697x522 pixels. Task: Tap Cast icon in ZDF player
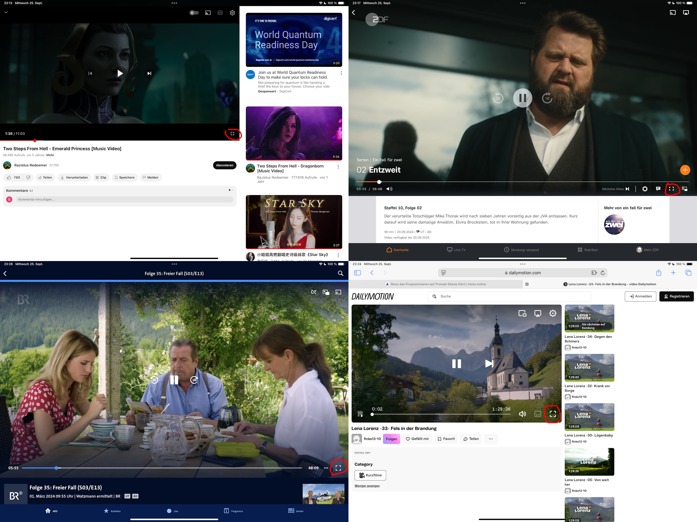click(673, 12)
